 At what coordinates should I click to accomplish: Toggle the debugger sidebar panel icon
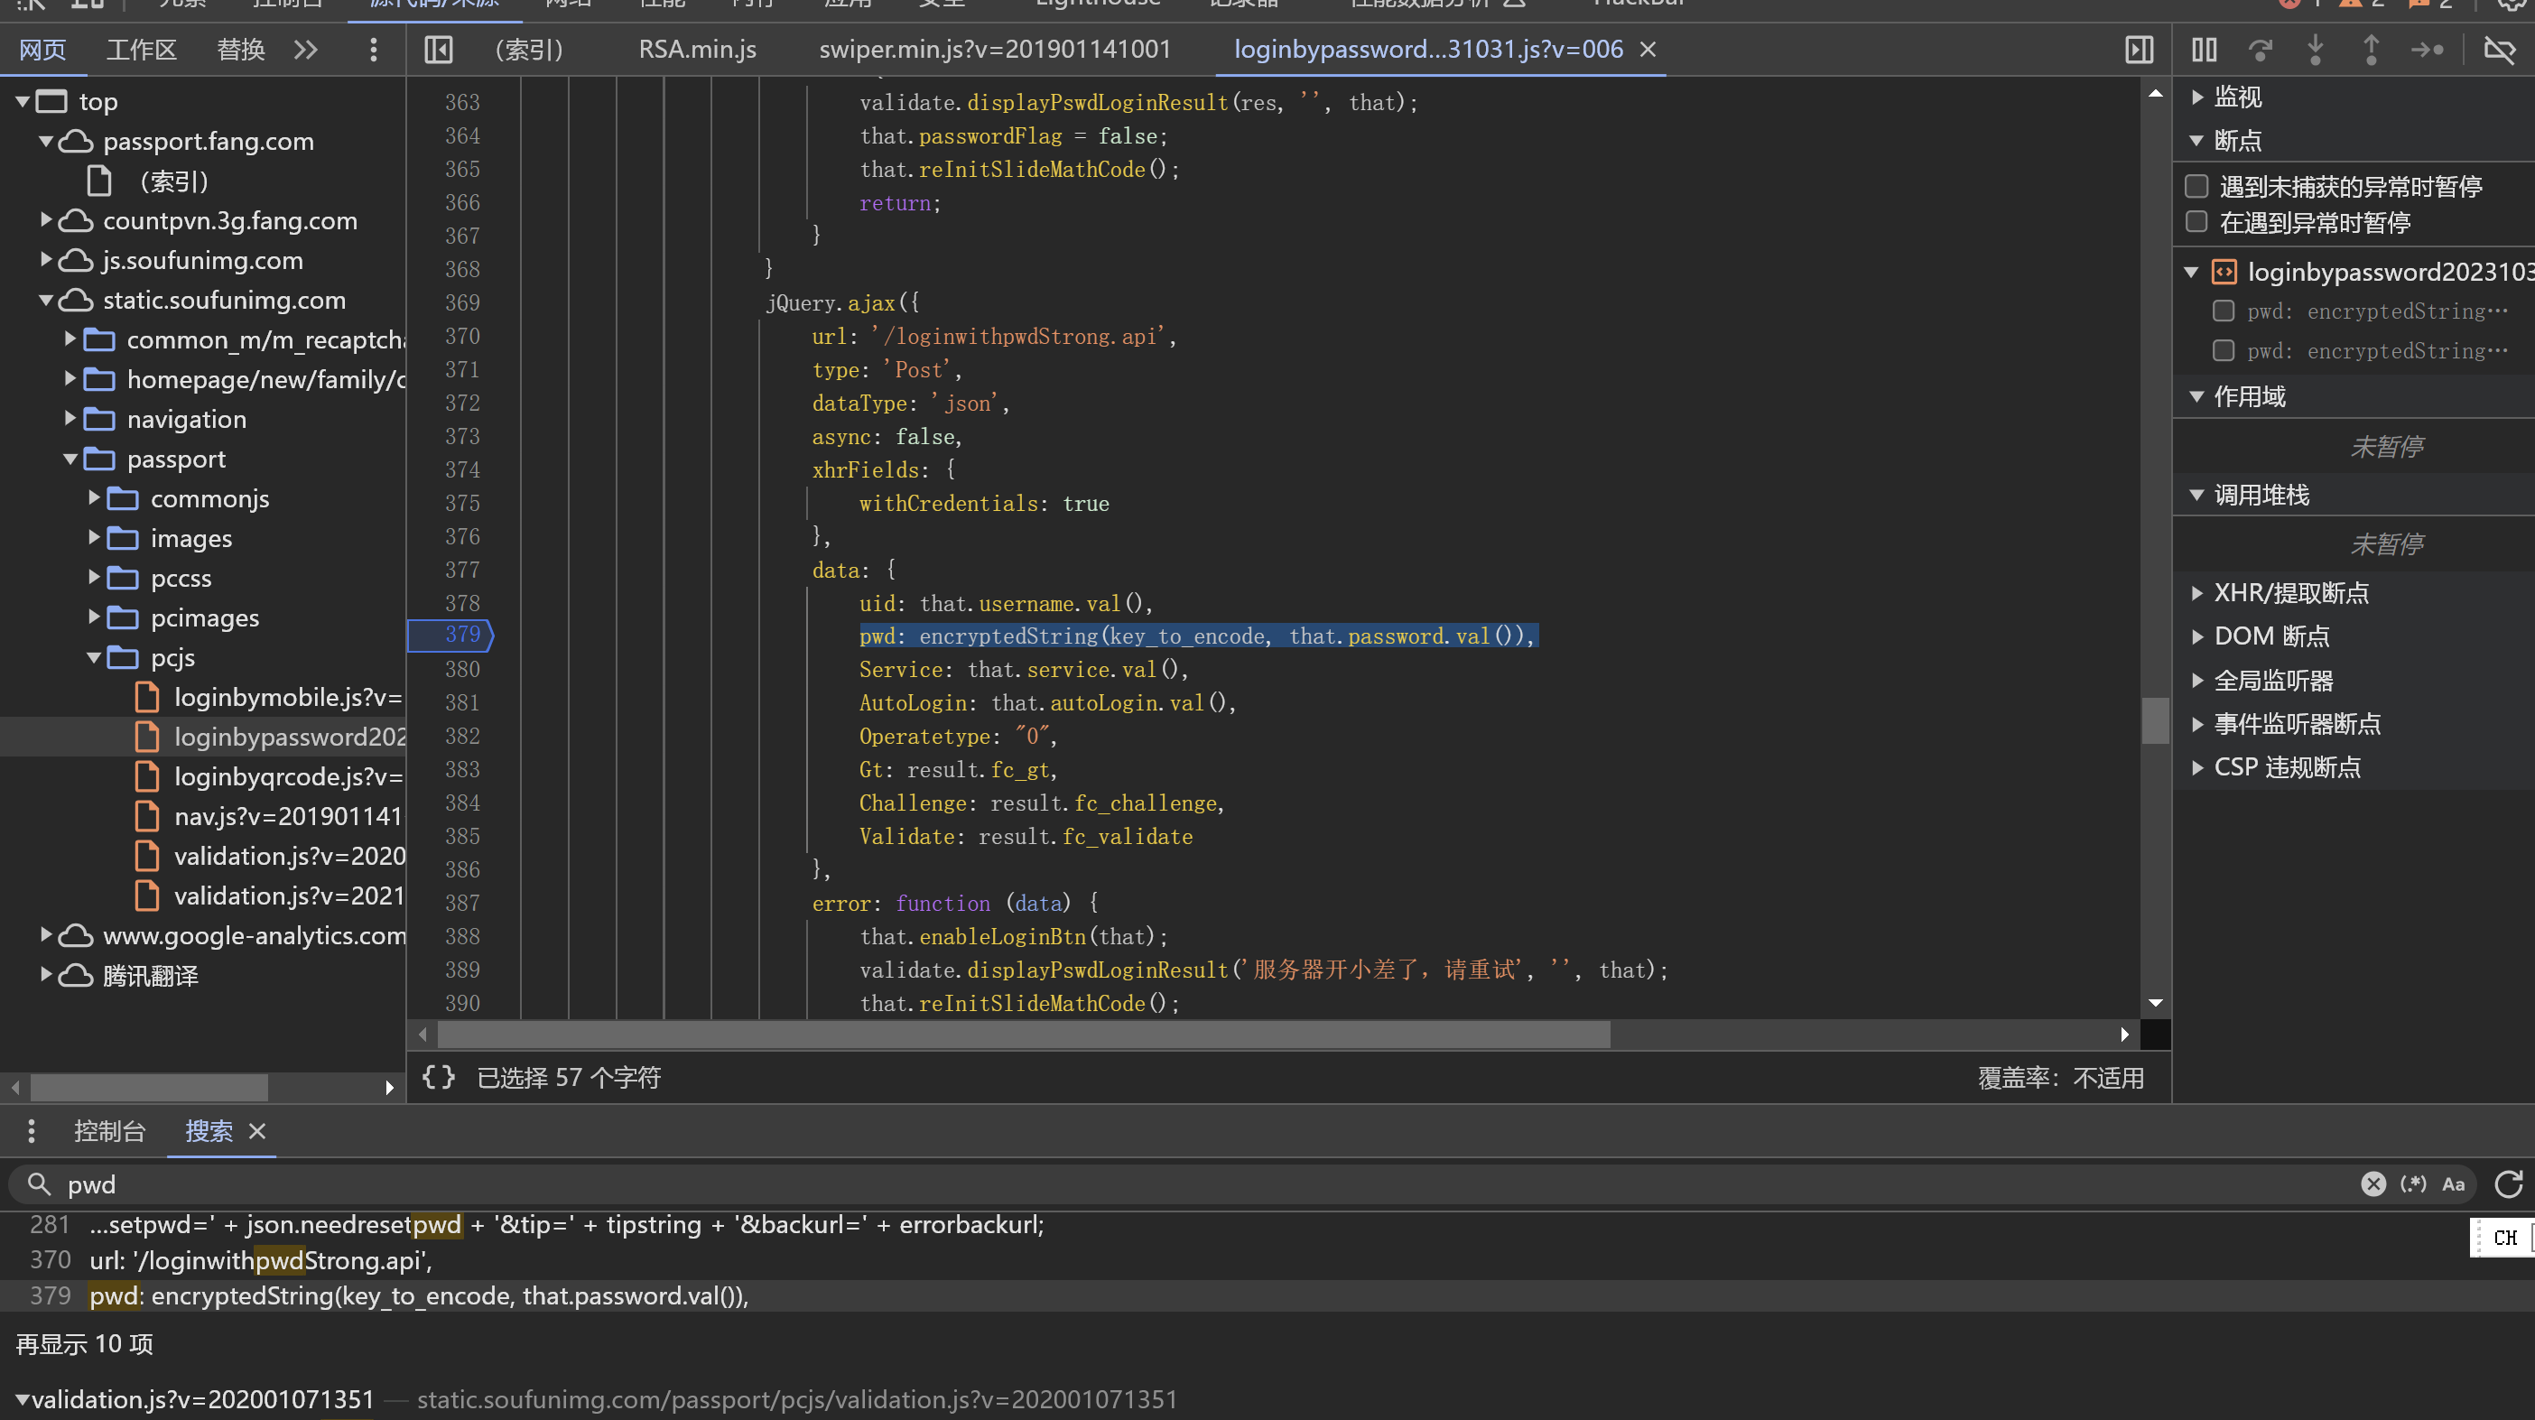pos(2139,50)
